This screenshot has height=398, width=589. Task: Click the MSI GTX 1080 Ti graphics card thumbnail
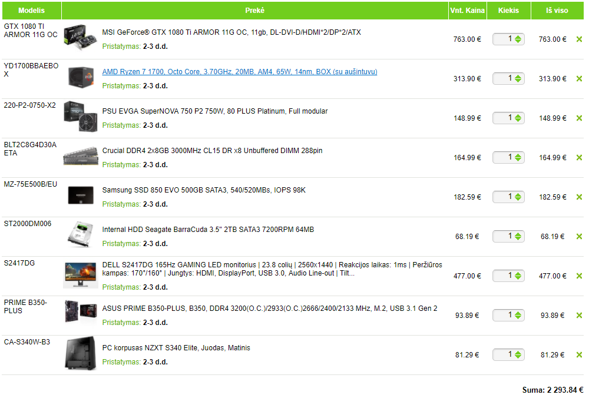[x=80, y=38]
